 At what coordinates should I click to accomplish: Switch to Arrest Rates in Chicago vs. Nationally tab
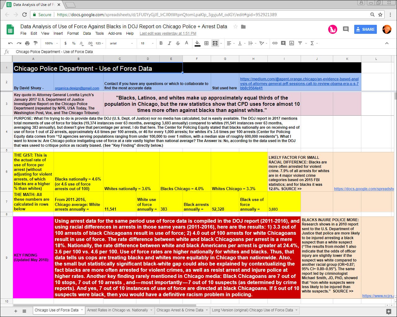(117, 310)
